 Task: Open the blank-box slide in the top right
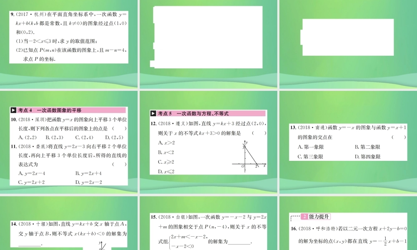click(x=348, y=44)
